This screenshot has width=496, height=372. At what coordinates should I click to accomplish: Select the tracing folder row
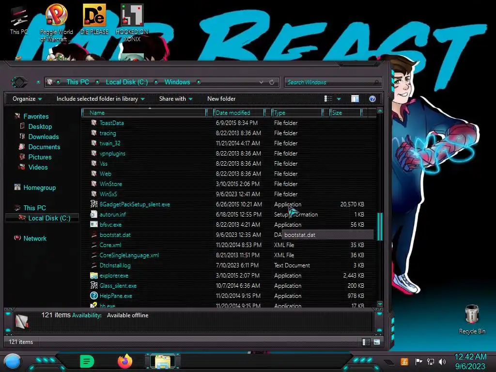228,133
